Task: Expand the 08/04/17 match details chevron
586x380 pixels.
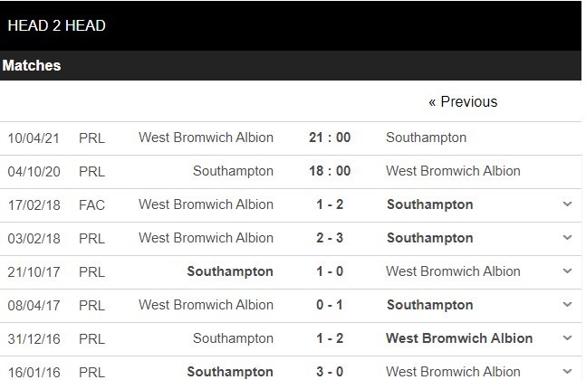Action: point(567,305)
